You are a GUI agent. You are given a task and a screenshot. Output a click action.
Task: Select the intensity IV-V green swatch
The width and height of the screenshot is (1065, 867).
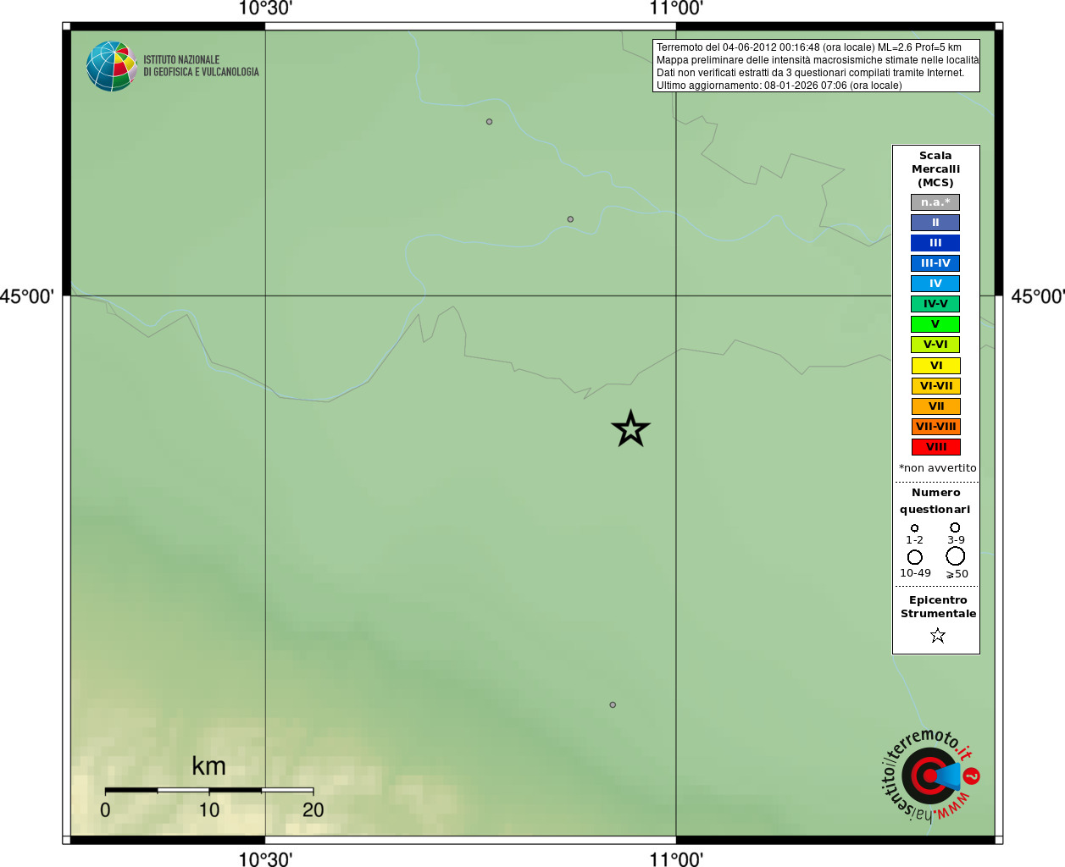tap(935, 304)
